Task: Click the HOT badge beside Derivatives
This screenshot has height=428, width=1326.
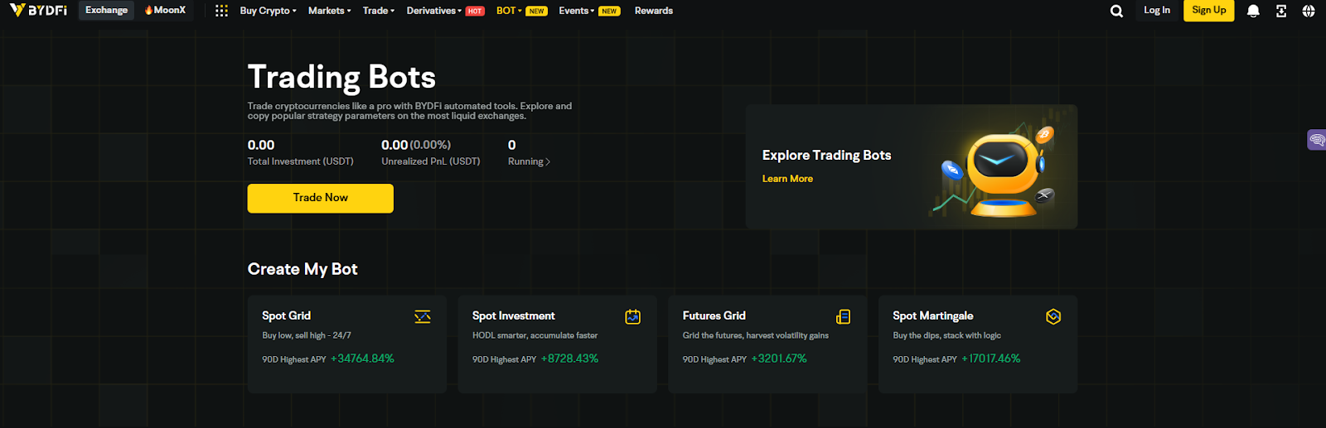Action: coord(475,12)
